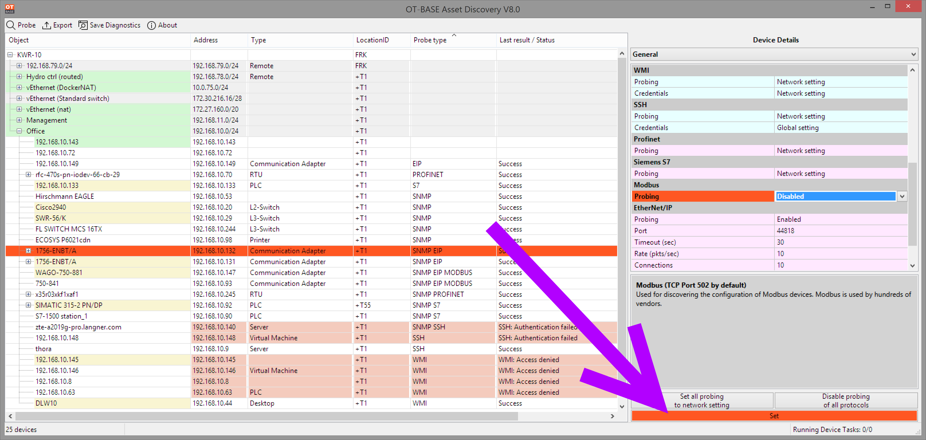The width and height of the screenshot is (926, 440).
Task: Click horizontal scrollbar right arrow
Action: point(612,416)
